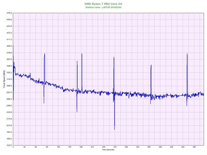207x155 pixels.
Task: Click the spike peak near 365 seconds
Action: 151,65
